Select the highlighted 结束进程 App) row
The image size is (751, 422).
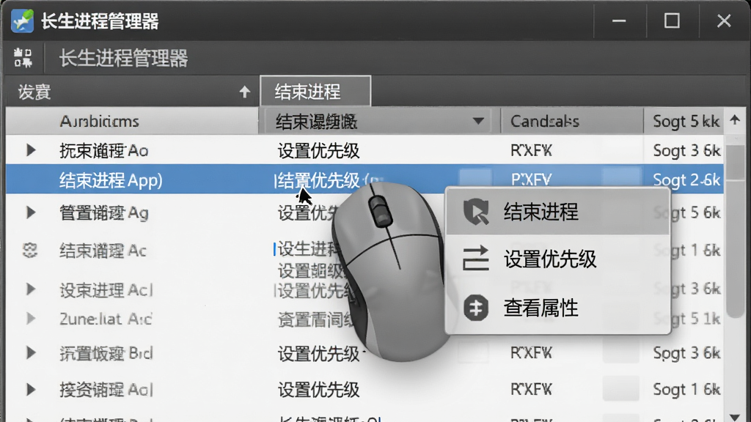tap(364, 179)
